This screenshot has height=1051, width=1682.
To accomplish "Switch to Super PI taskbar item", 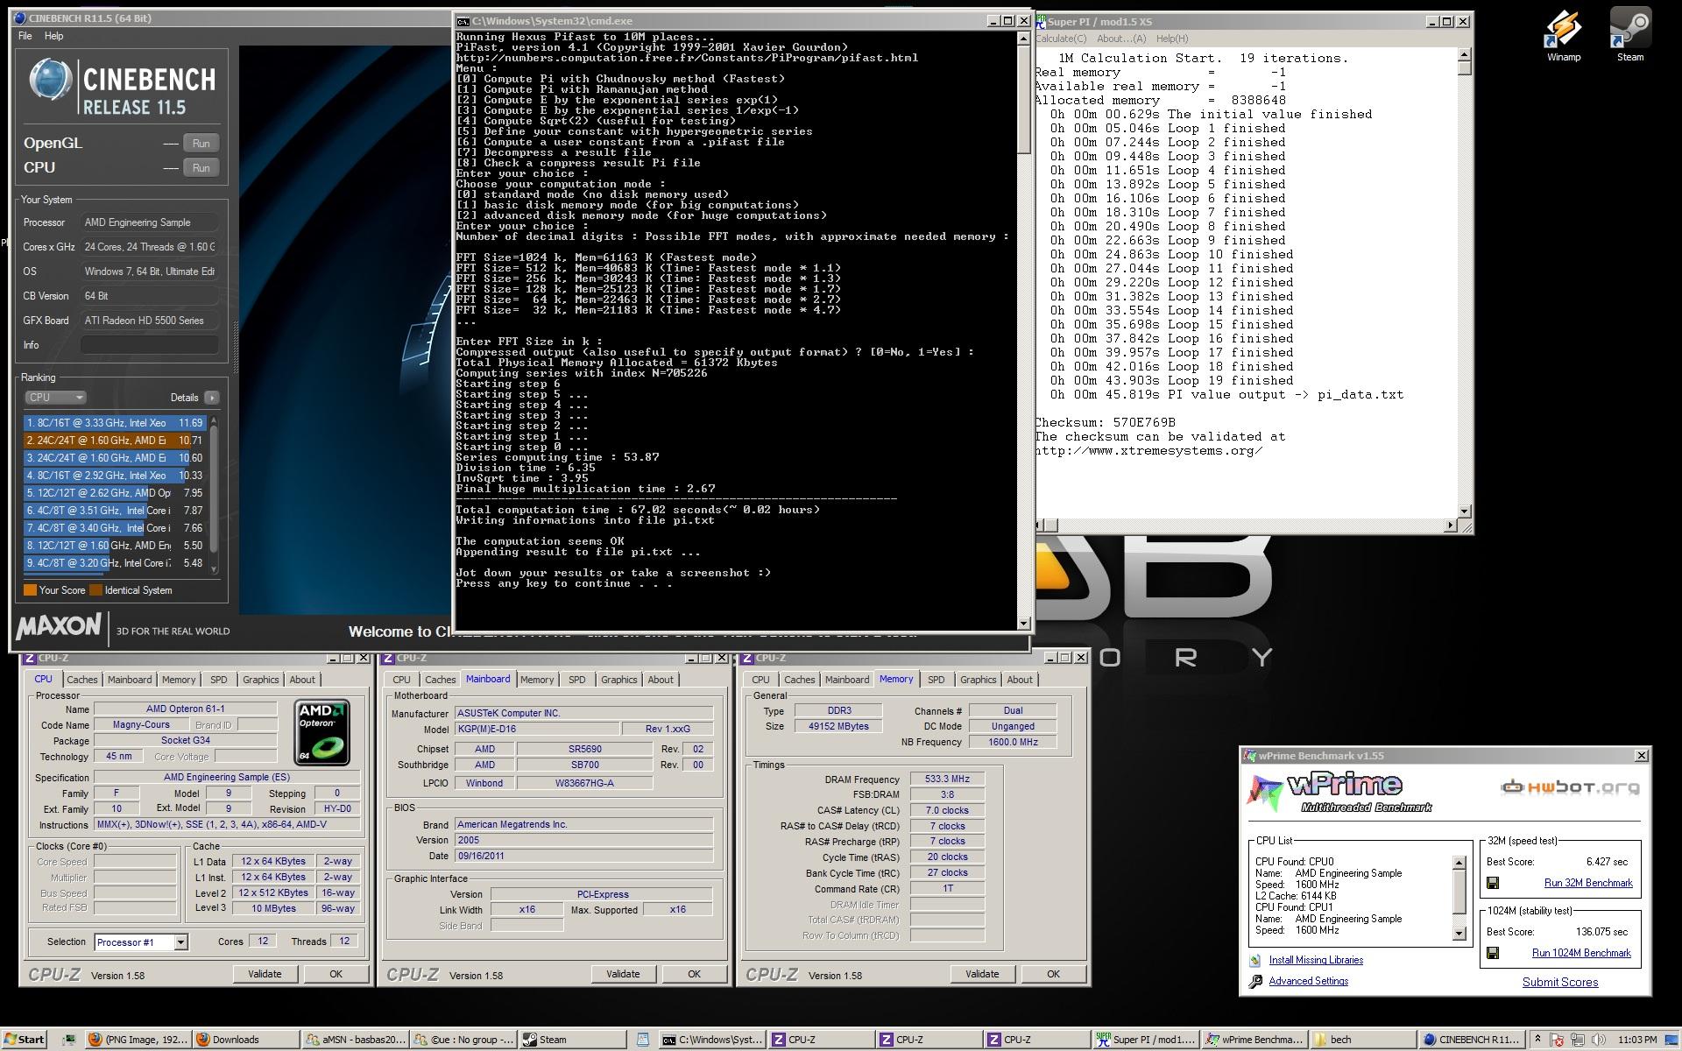I will (x=1145, y=1040).
